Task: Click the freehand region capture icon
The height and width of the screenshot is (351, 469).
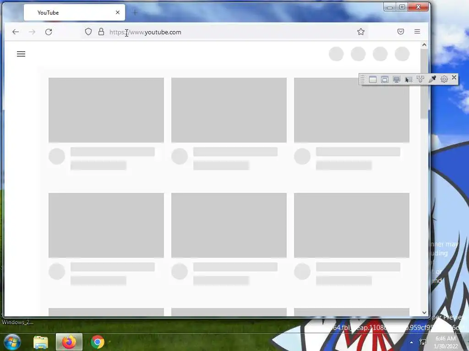Action: tap(420, 79)
